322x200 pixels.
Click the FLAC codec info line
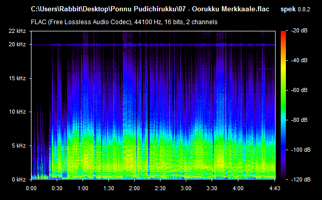124,22
